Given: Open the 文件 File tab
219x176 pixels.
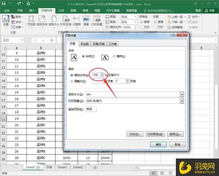Looking at the screenshot, I should click(x=7, y=11).
